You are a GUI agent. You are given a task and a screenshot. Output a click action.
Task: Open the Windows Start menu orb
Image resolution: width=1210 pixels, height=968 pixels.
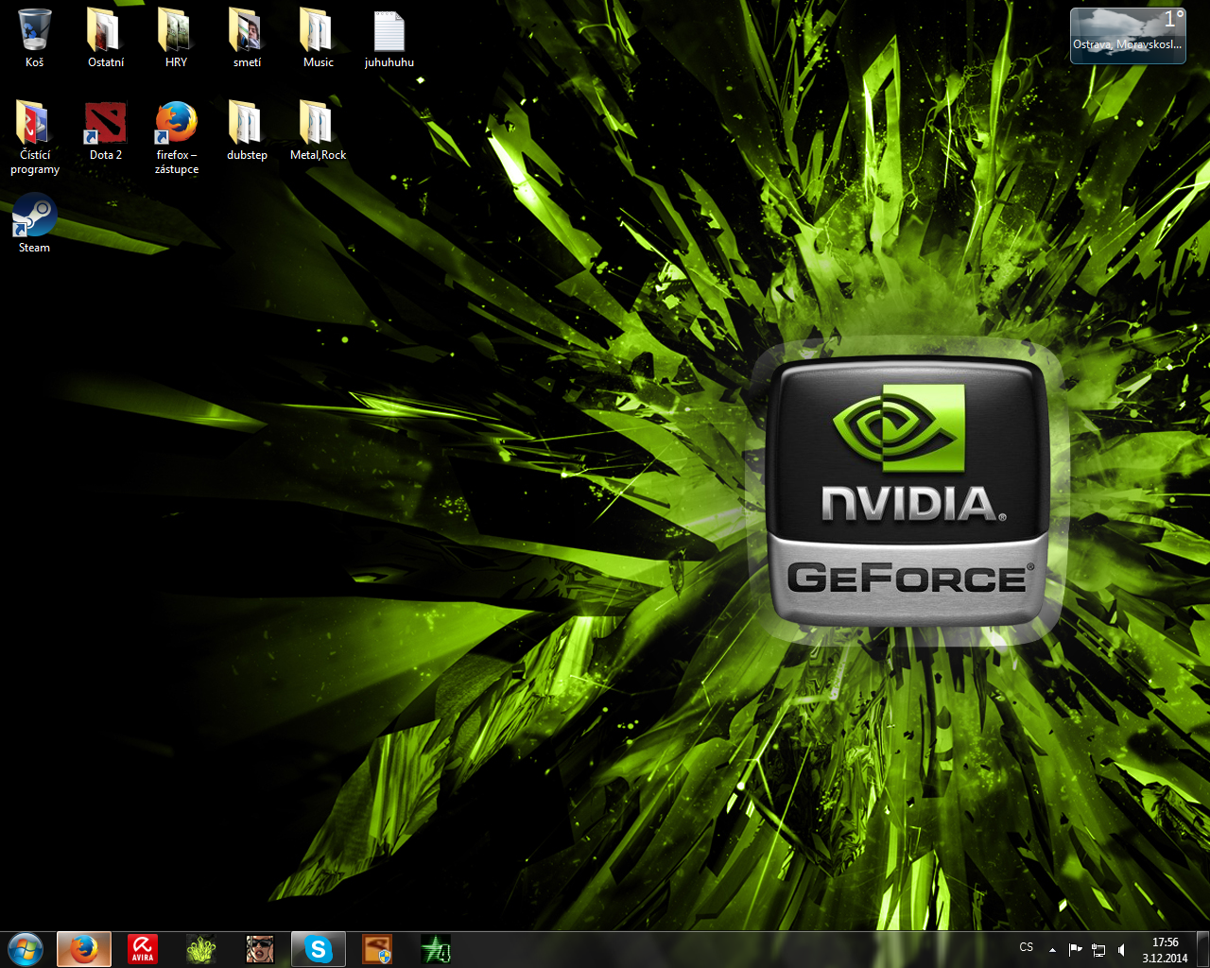(x=26, y=949)
